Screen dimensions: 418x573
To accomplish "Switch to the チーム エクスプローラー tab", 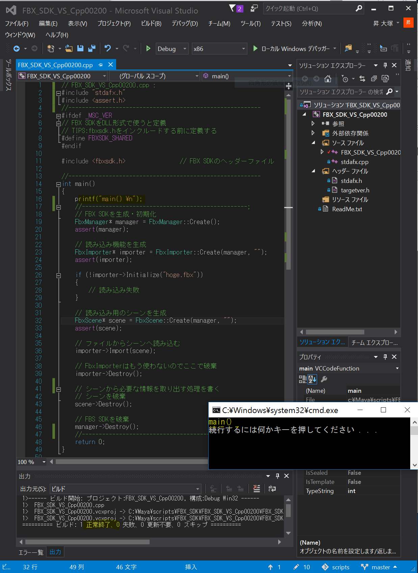I will coord(374,342).
